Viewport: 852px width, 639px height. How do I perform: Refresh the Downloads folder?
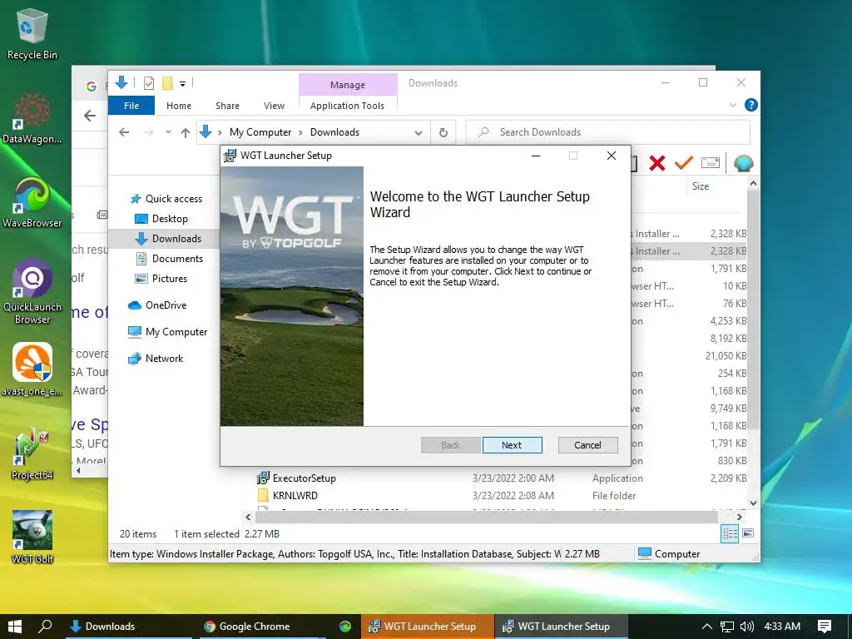pyautogui.click(x=443, y=132)
